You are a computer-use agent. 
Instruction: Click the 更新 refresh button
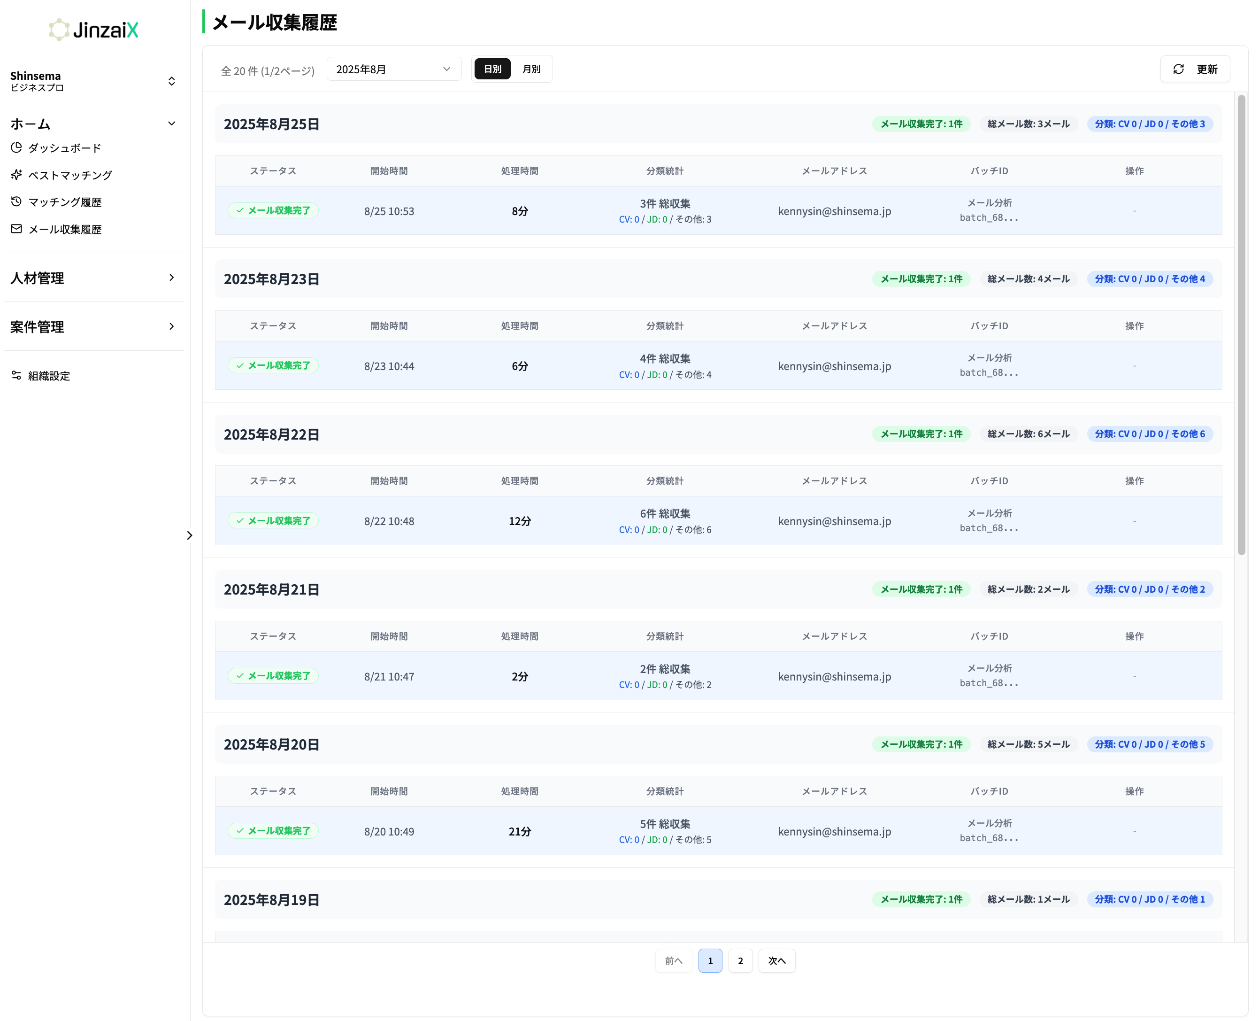(1195, 70)
